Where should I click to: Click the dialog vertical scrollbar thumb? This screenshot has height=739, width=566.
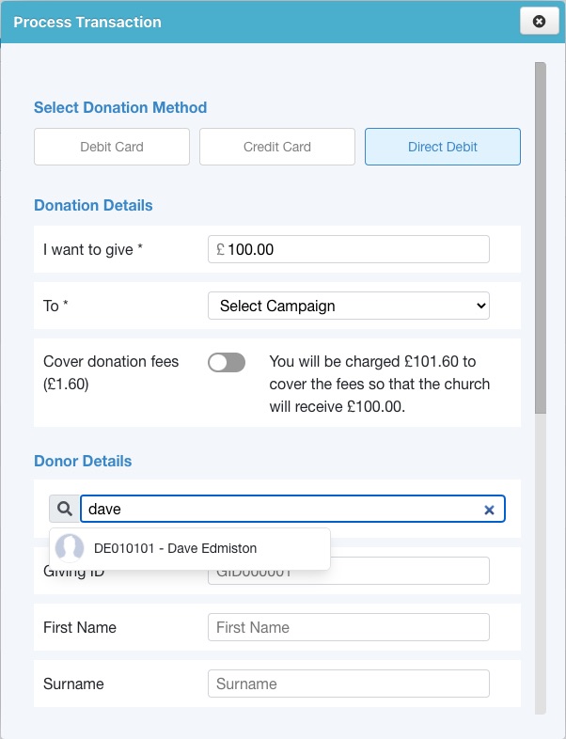[541, 238]
